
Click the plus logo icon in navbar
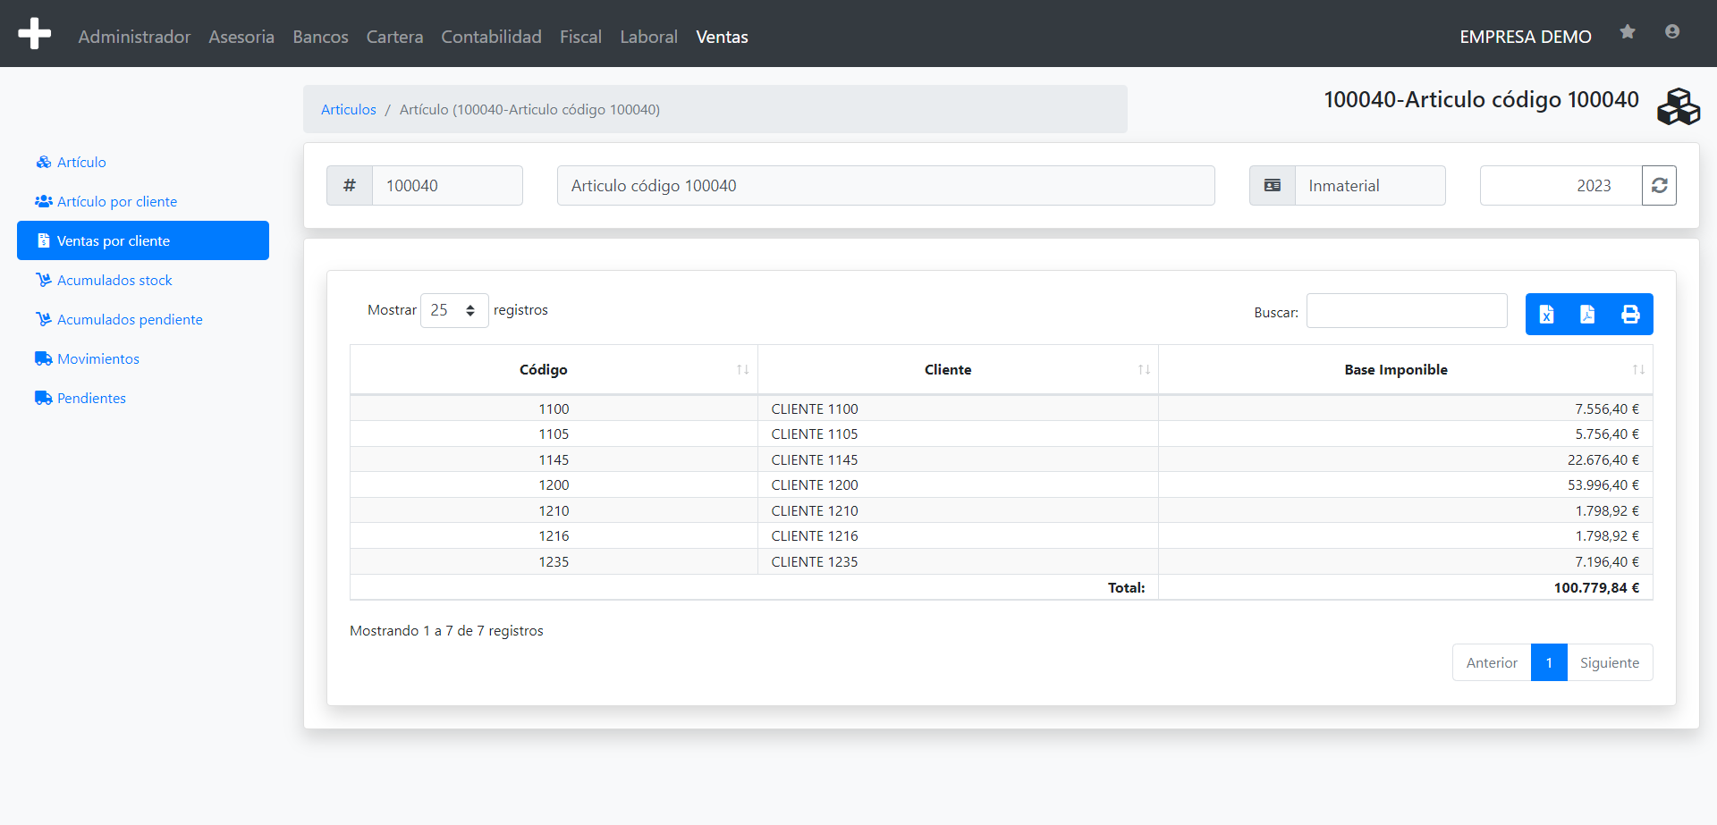point(34,34)
